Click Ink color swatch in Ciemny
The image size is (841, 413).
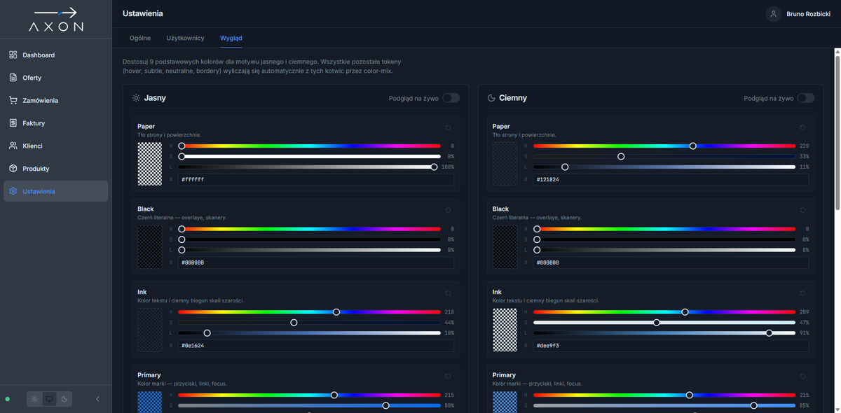pos(505,330)
